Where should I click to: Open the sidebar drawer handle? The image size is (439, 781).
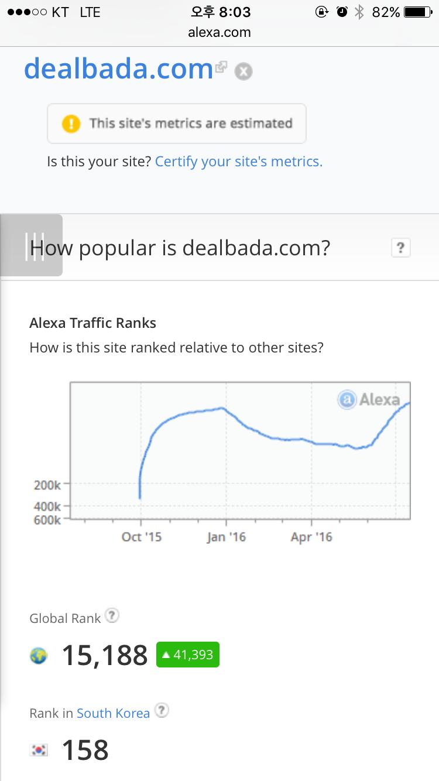pyautogui.click(x=33, y=245)
